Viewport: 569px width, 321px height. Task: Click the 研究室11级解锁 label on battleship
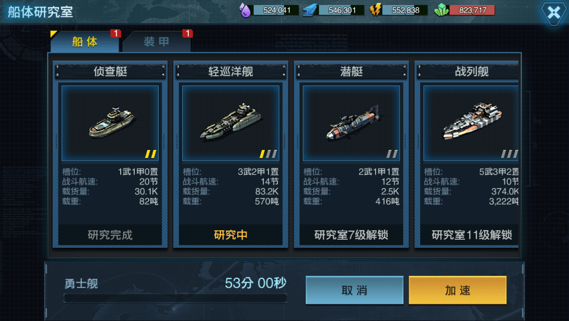472,235
